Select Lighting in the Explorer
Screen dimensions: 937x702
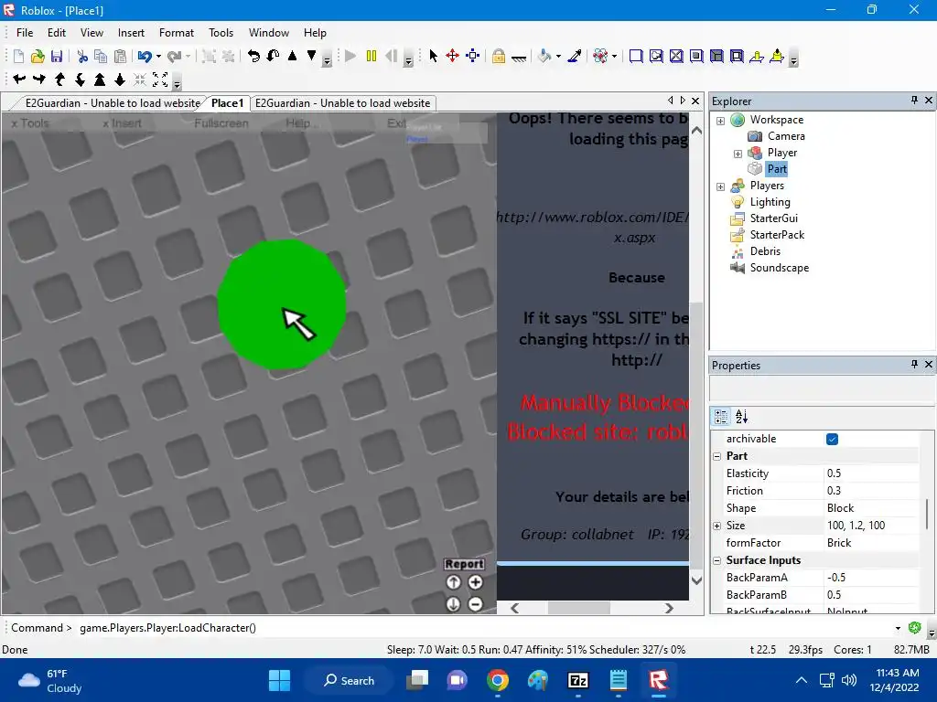point(770,202)
